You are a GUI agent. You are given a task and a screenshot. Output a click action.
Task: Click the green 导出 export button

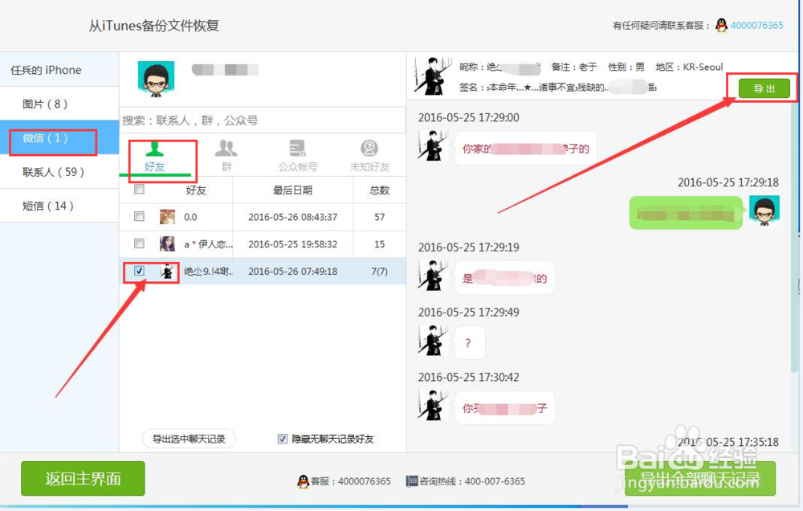(x=764, y=88)
